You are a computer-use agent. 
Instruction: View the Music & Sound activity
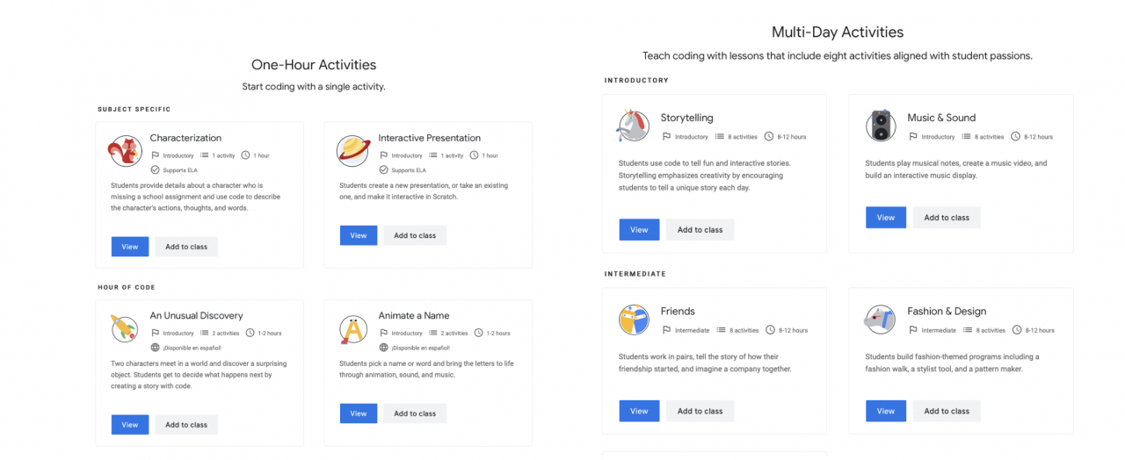[x=886, y=218]
